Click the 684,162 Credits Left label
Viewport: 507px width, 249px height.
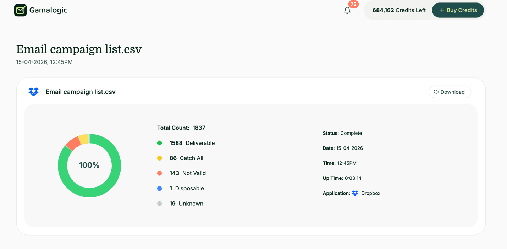pos(399,10)
